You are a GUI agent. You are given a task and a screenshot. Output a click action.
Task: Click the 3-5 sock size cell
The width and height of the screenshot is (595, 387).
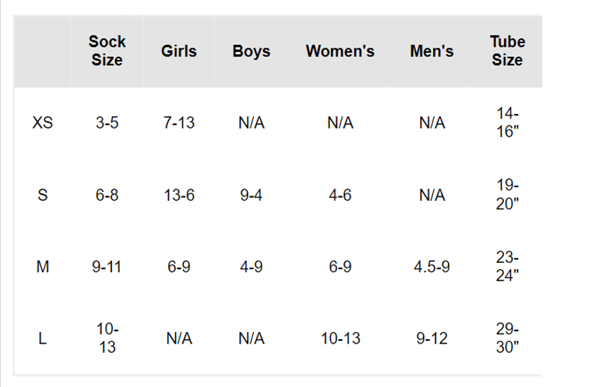107,123
